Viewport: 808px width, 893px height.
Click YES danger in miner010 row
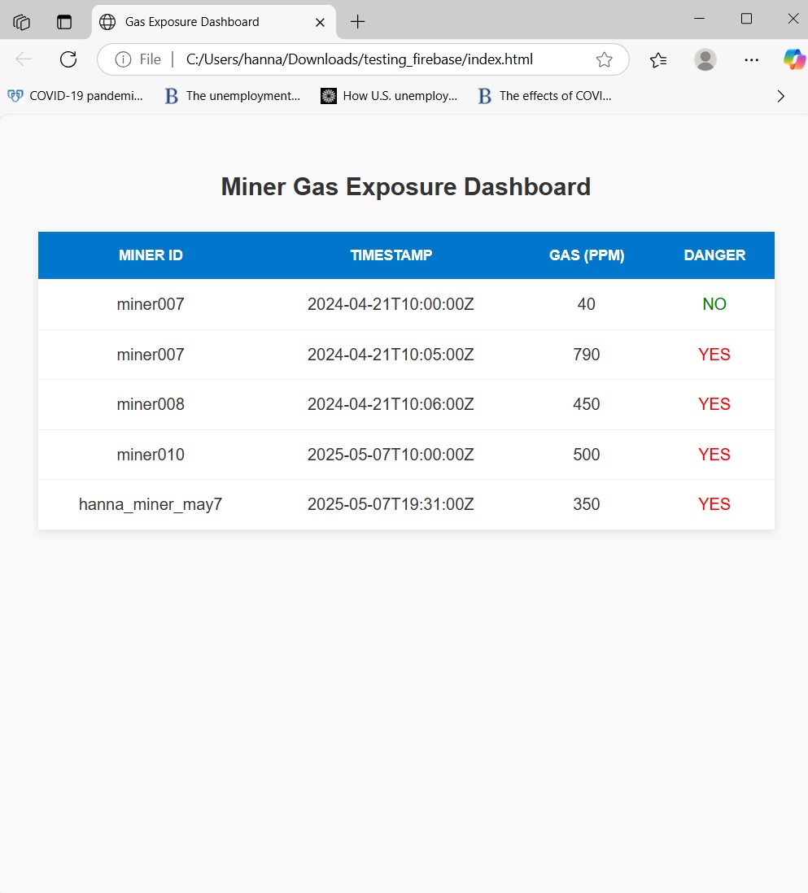(x=714, y=455)
